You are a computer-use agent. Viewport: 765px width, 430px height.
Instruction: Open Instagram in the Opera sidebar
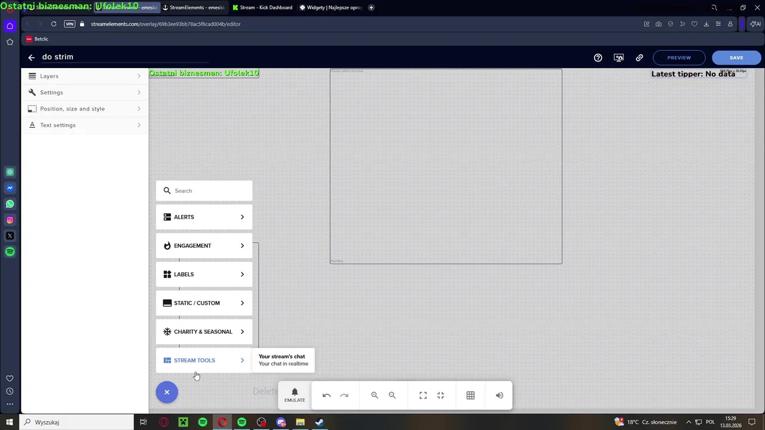point(10,220)
